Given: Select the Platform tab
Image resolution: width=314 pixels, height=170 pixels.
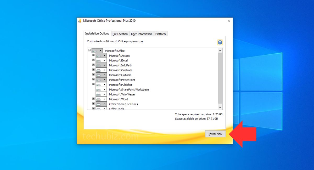Looking at the screenshot, I should coord(160,34).
